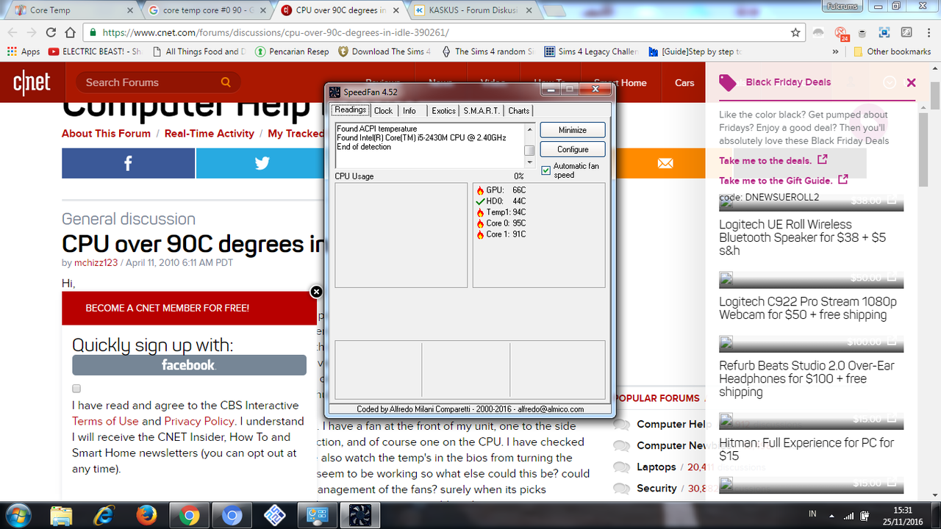Click the HD0 green checkmark icon
The width and height of the screenshot is (941, 529).
click(480, 201)
